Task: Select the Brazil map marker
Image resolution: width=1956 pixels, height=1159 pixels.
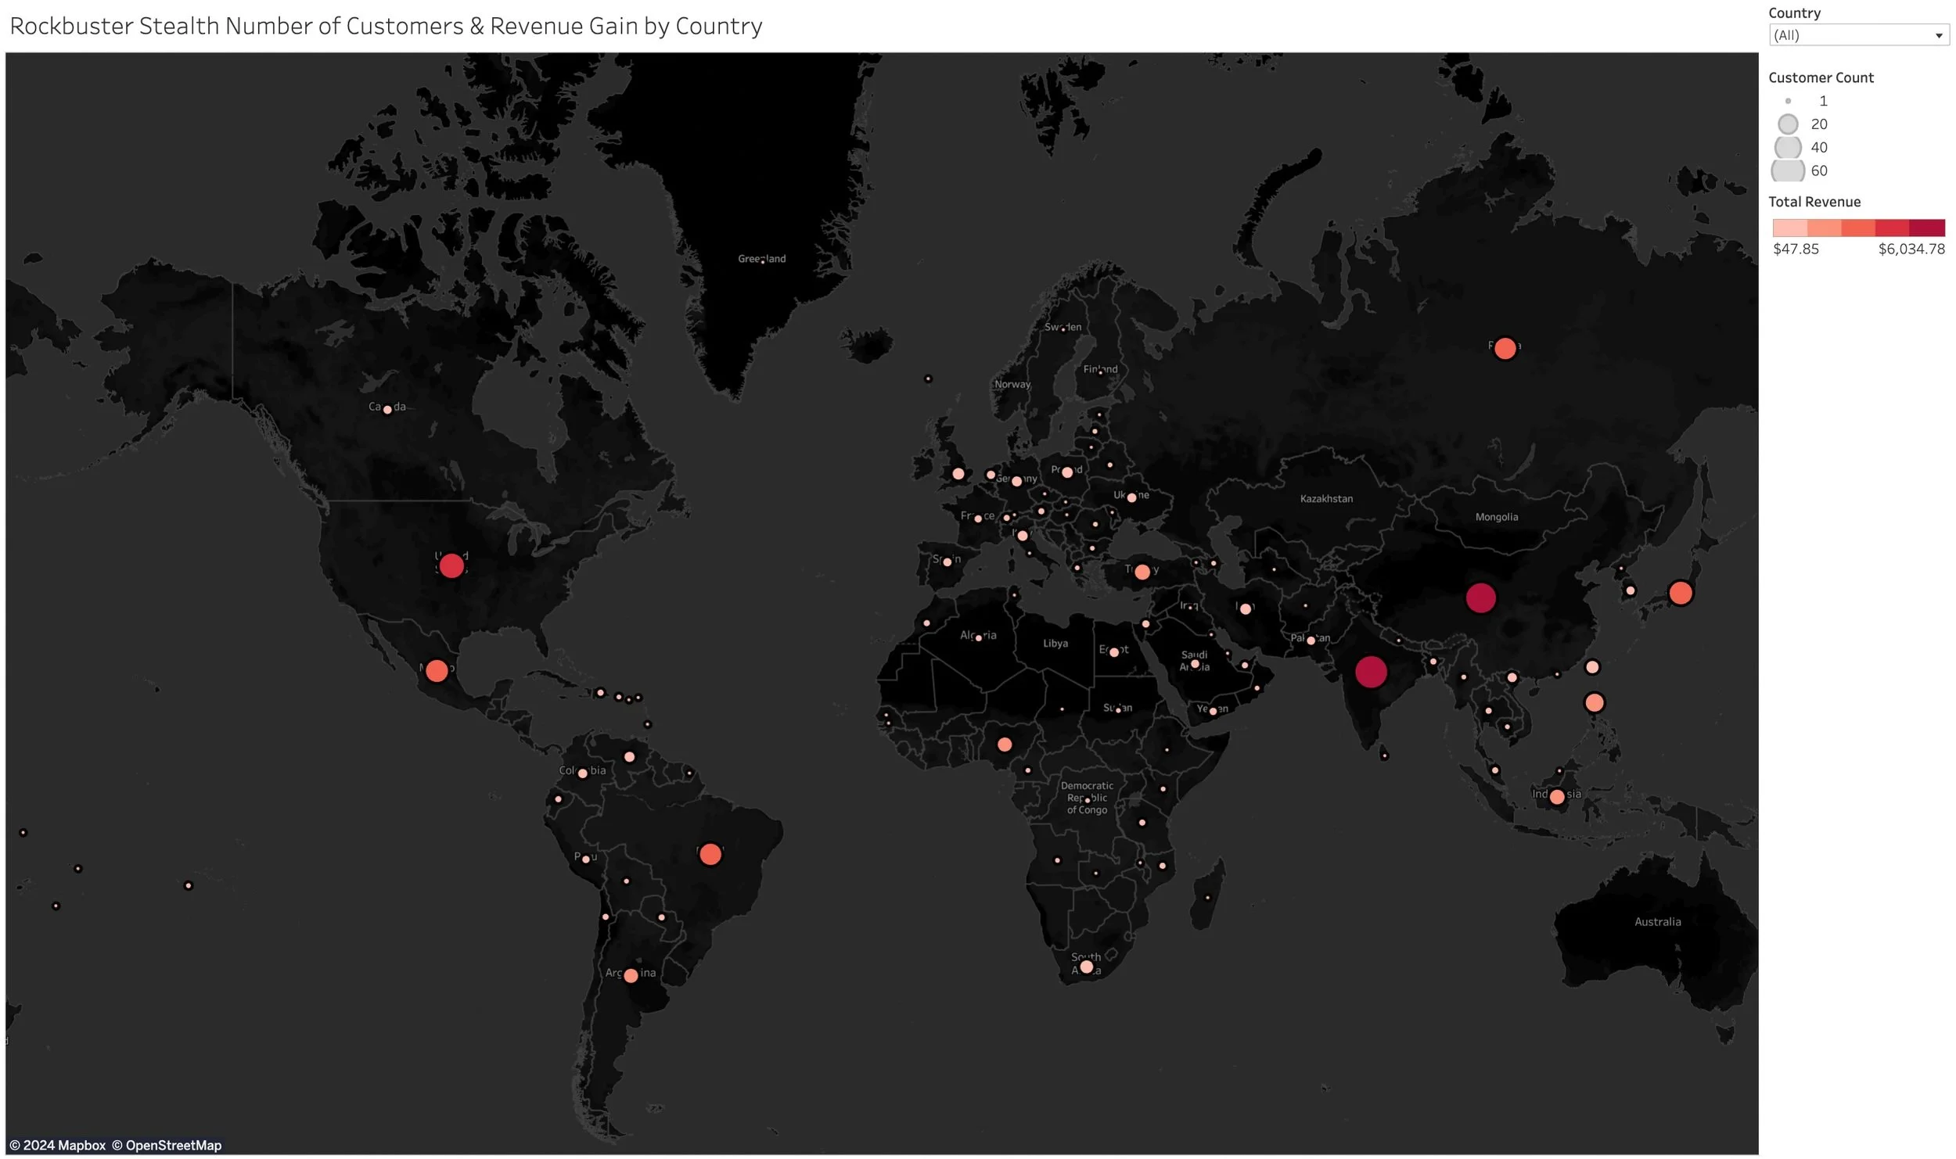Action: [710, 854]
